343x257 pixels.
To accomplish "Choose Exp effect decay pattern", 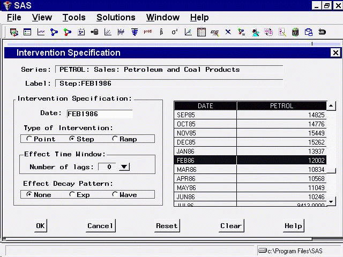I will tap(79, 194).
